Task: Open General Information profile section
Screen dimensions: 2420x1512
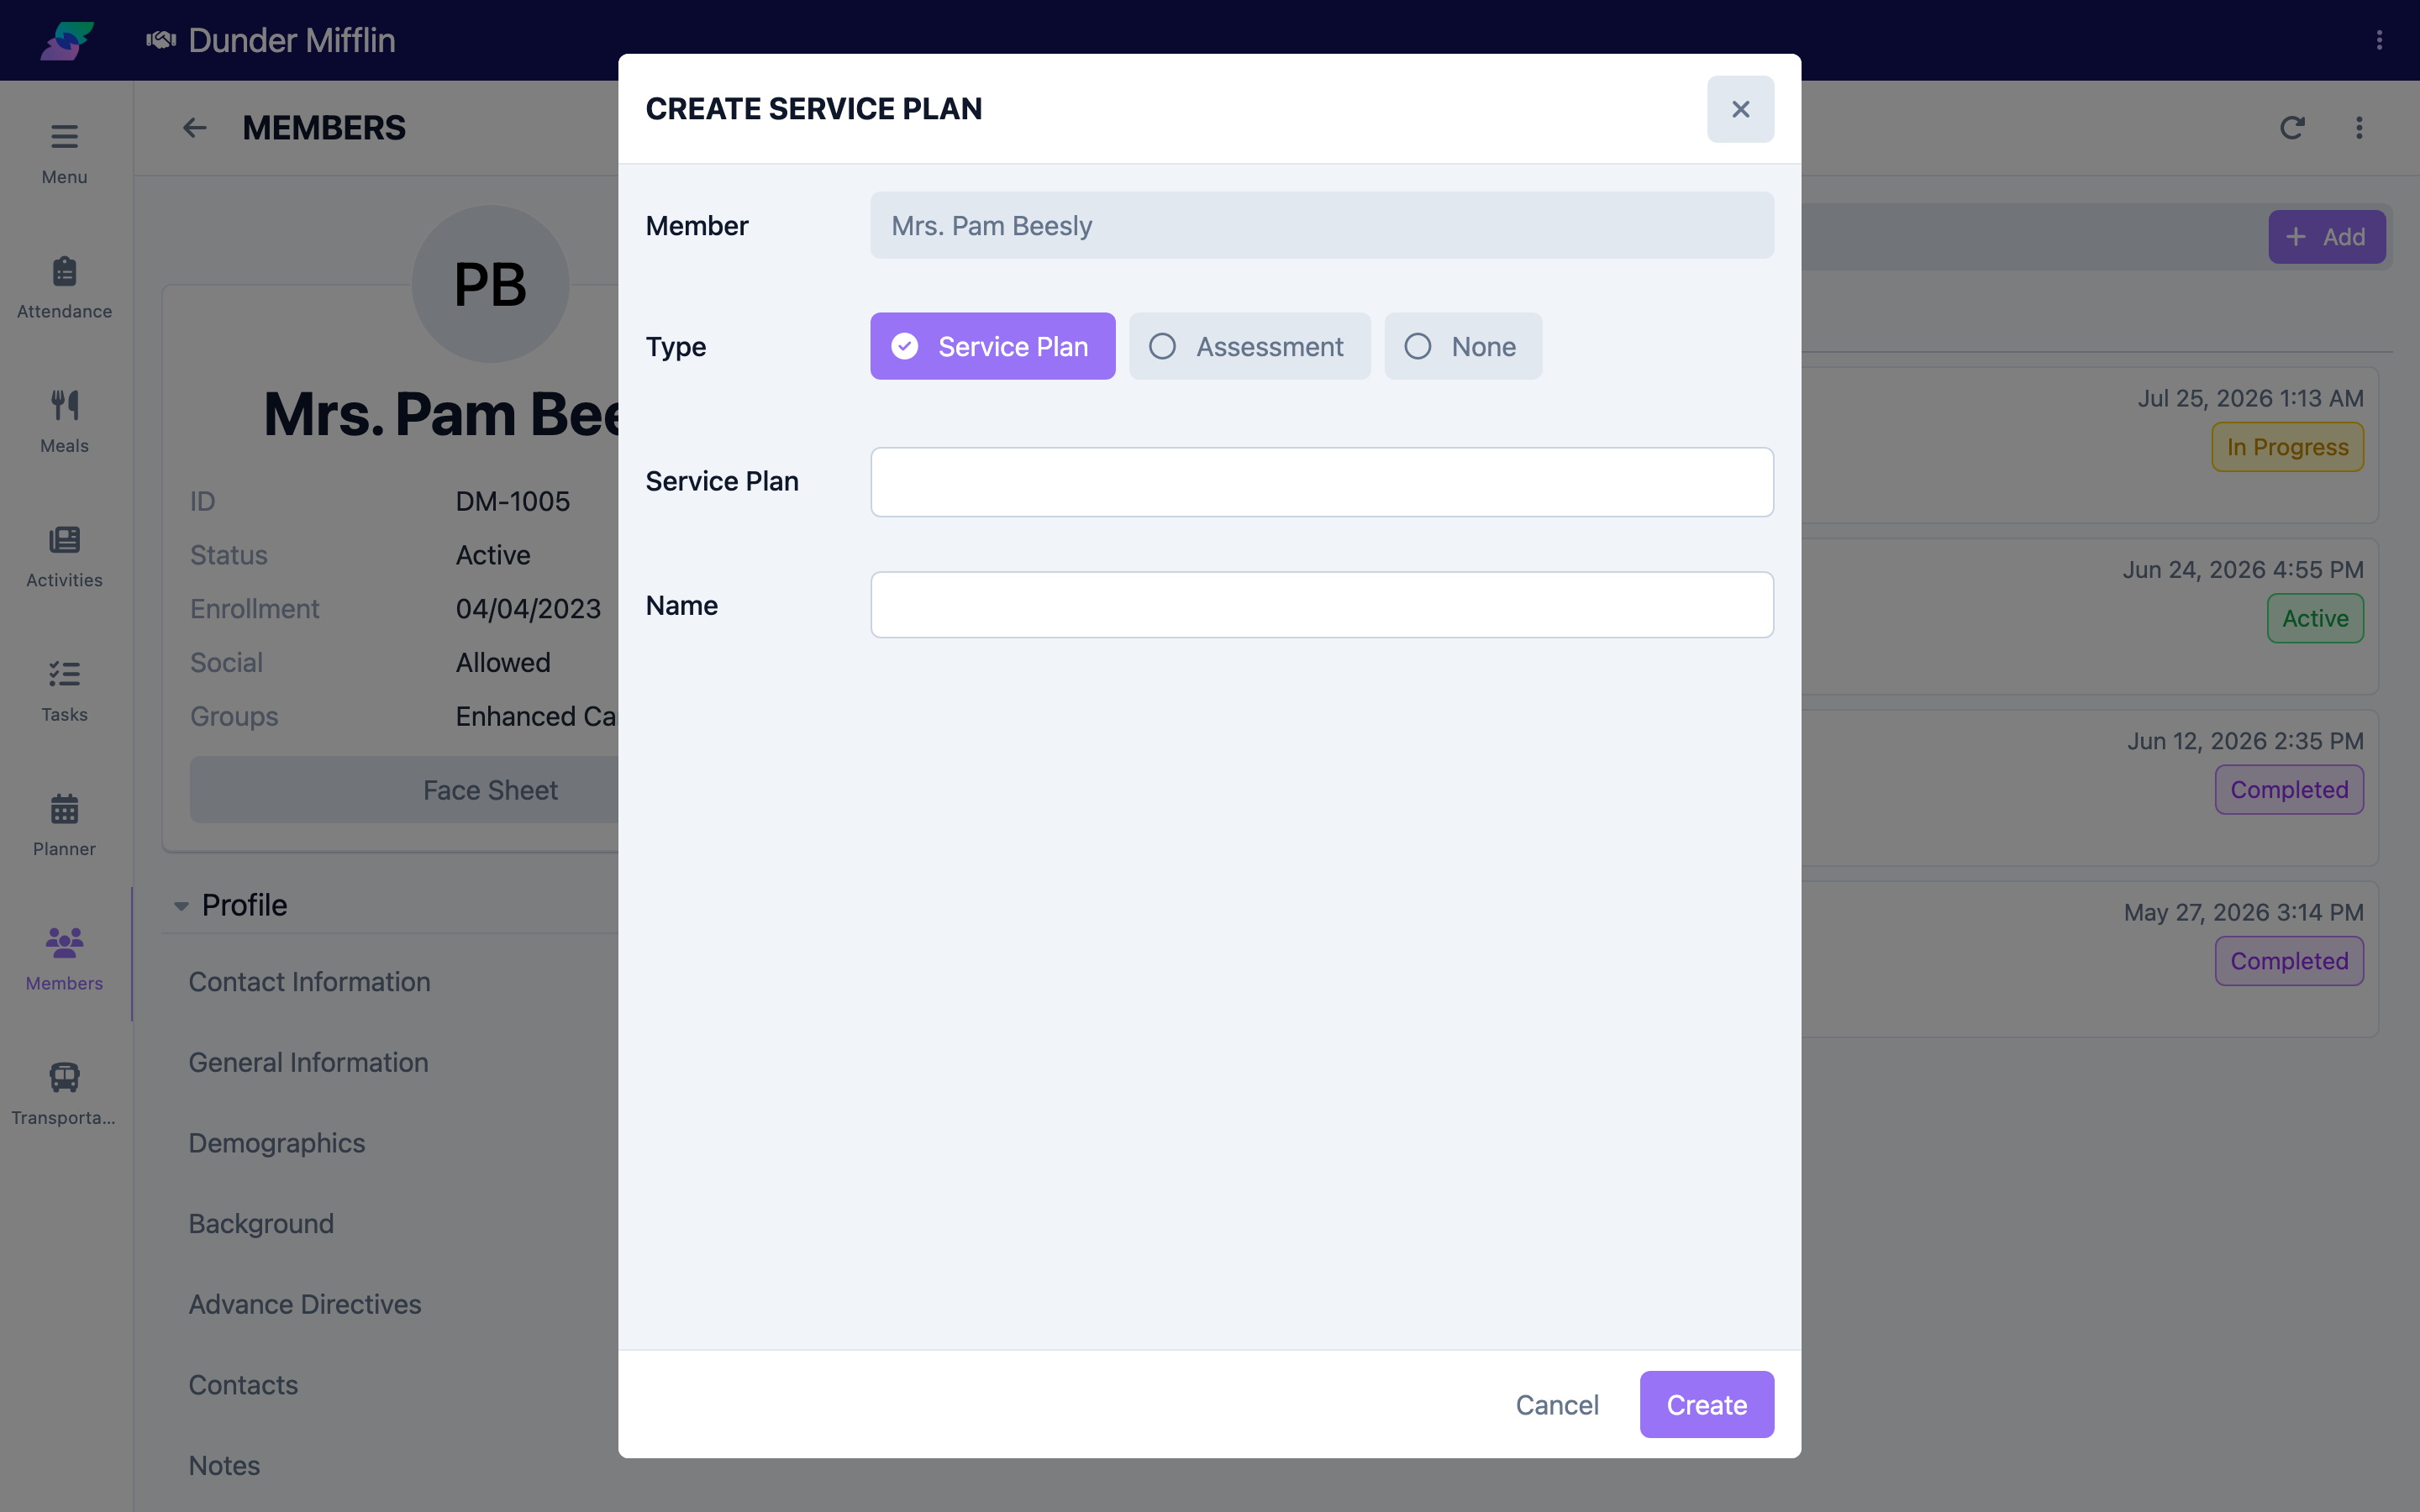Action: [x=308, y=1062]
